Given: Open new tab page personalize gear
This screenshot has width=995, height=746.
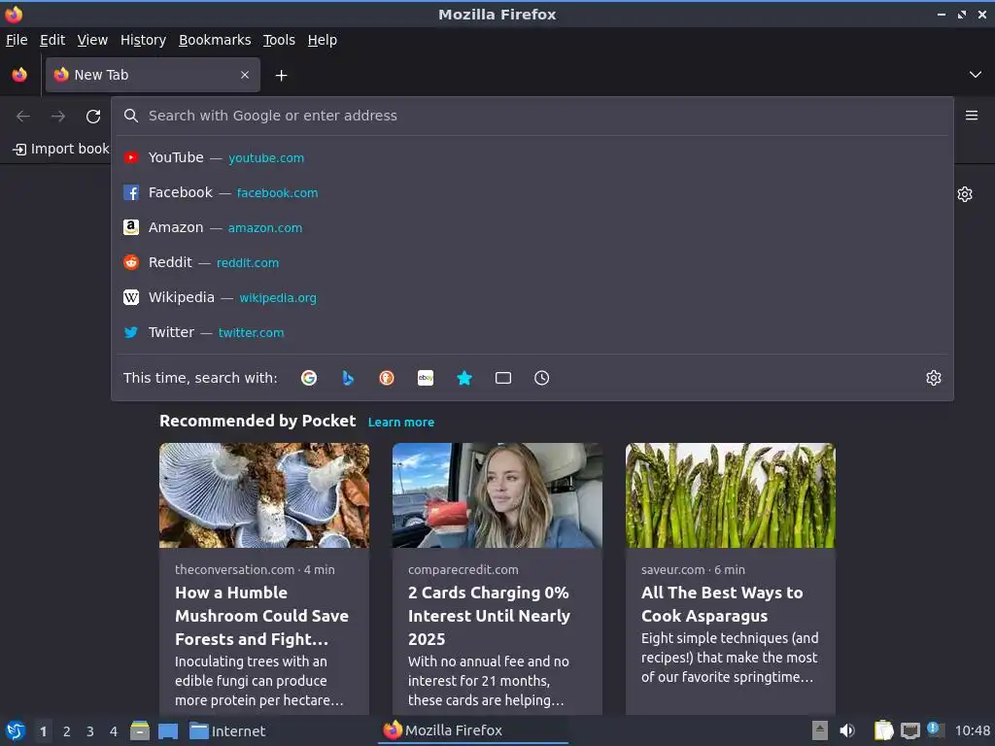Looking at the screenshot, I should [x=965, y=194].
